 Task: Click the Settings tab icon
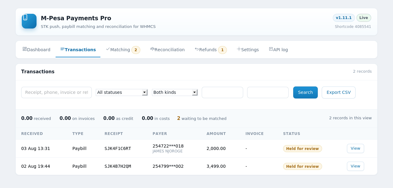[239, 49]
